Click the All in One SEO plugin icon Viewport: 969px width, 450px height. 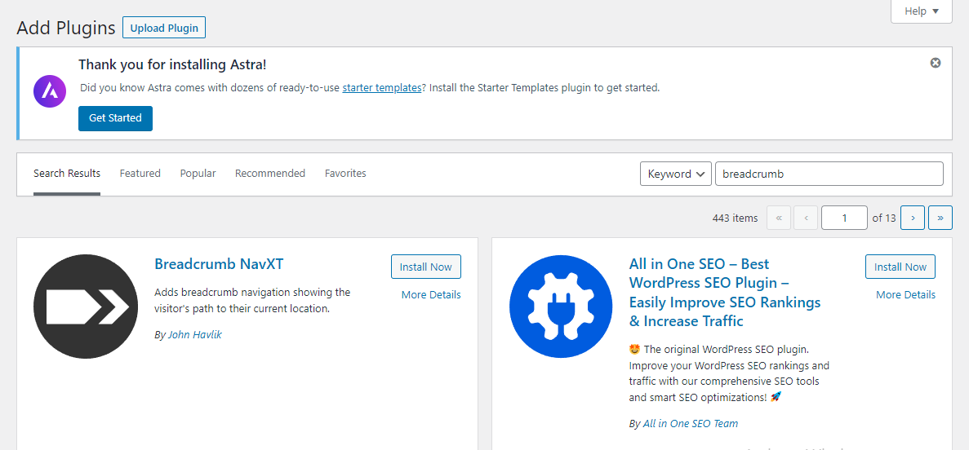coord(561,307)
